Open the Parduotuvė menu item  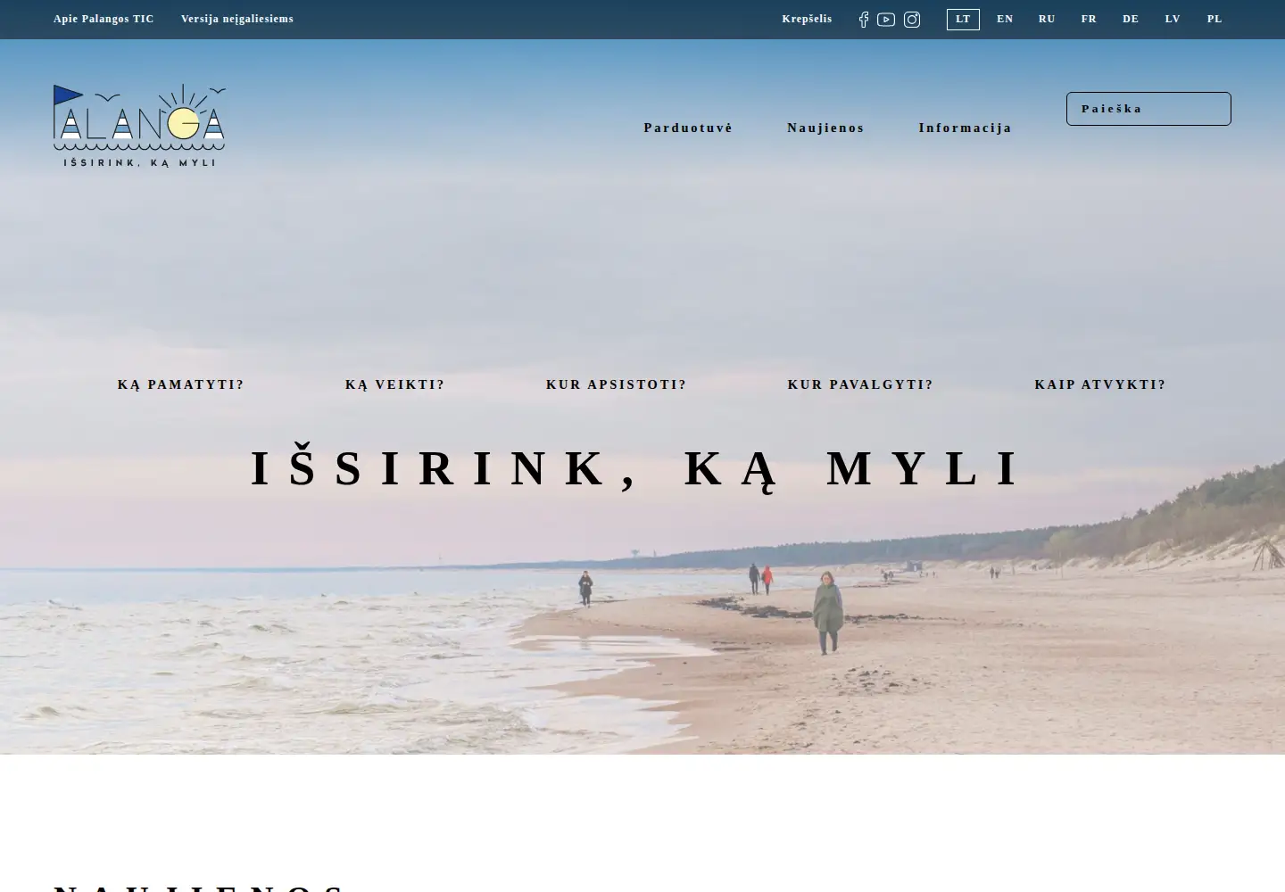pyautogui.click(x=688, y=128)
